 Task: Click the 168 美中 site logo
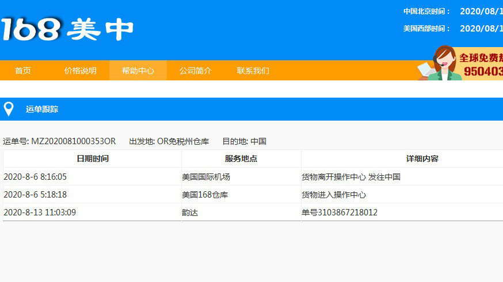[67, 29]
